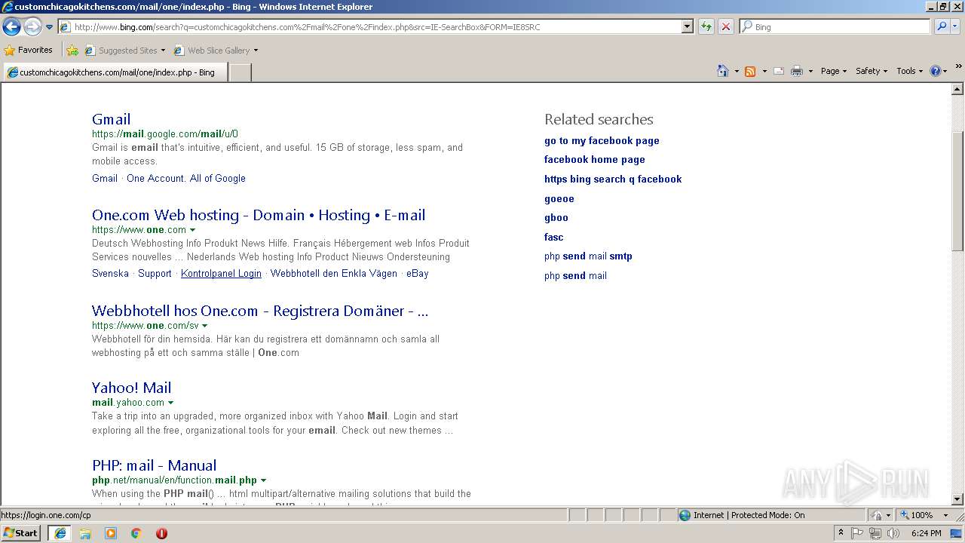Screen dimensions: 965x543
Task: Click related search 'facebook home page'
Action: [595, 160]
